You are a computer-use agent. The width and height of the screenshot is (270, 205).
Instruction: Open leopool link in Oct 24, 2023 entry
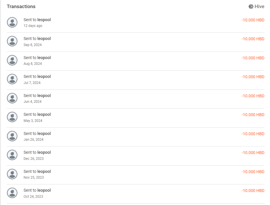[44, 191]
